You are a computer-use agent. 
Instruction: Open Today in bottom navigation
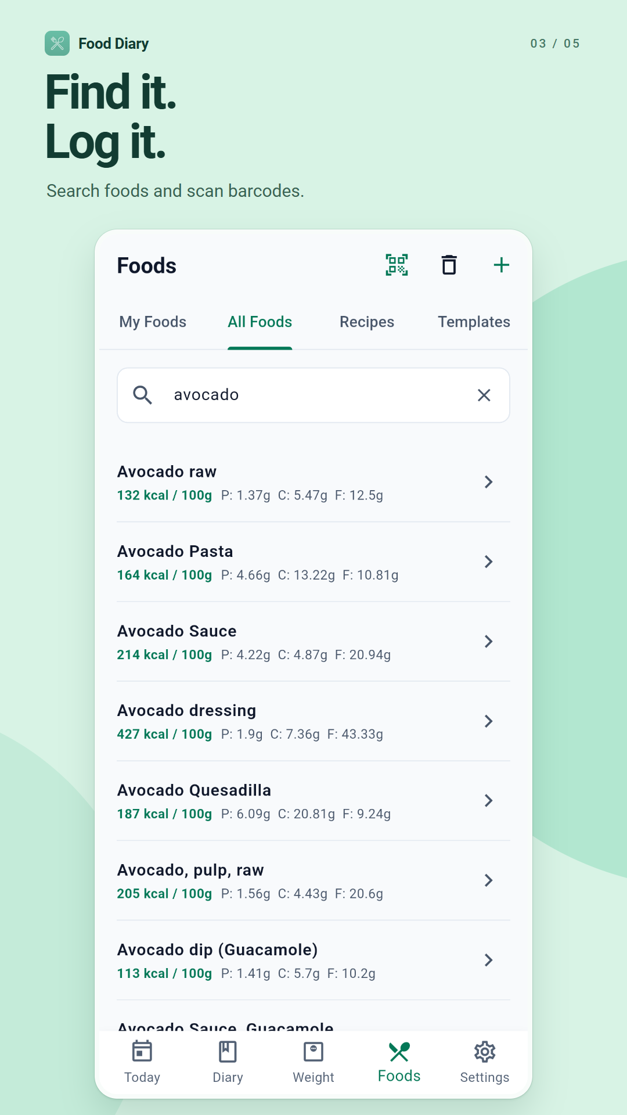coord(142,1062)
